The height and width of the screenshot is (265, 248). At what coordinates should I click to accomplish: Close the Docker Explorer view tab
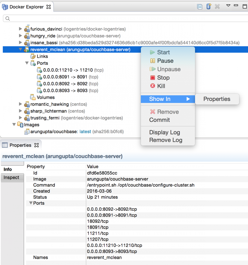pos(49,7)
